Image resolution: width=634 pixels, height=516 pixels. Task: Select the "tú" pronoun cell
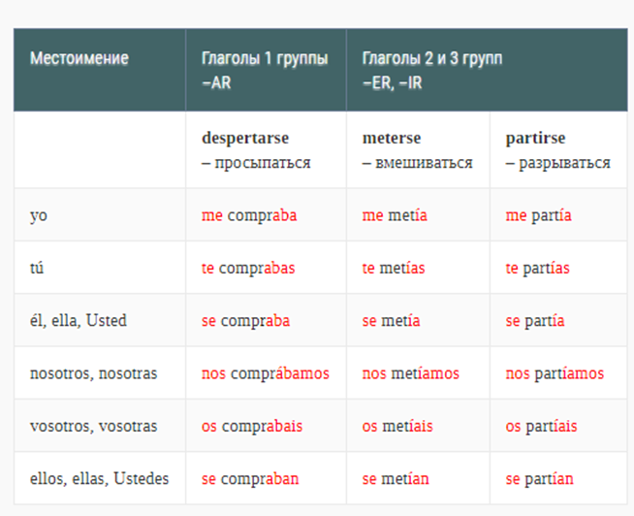[x=100, y=268]
